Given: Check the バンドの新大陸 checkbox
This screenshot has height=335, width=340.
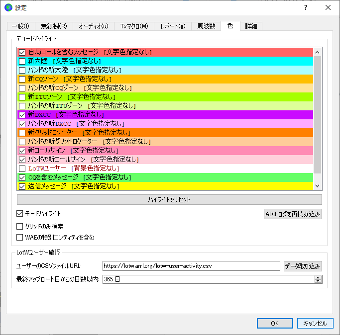Looking at the screenshot, I should click(22, 70).
